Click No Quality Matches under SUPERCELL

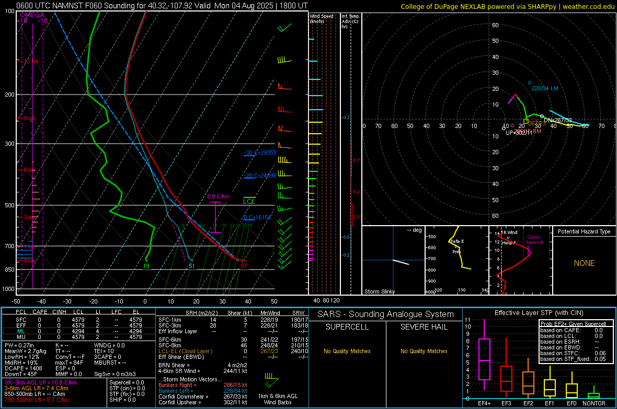click(347, 351)
